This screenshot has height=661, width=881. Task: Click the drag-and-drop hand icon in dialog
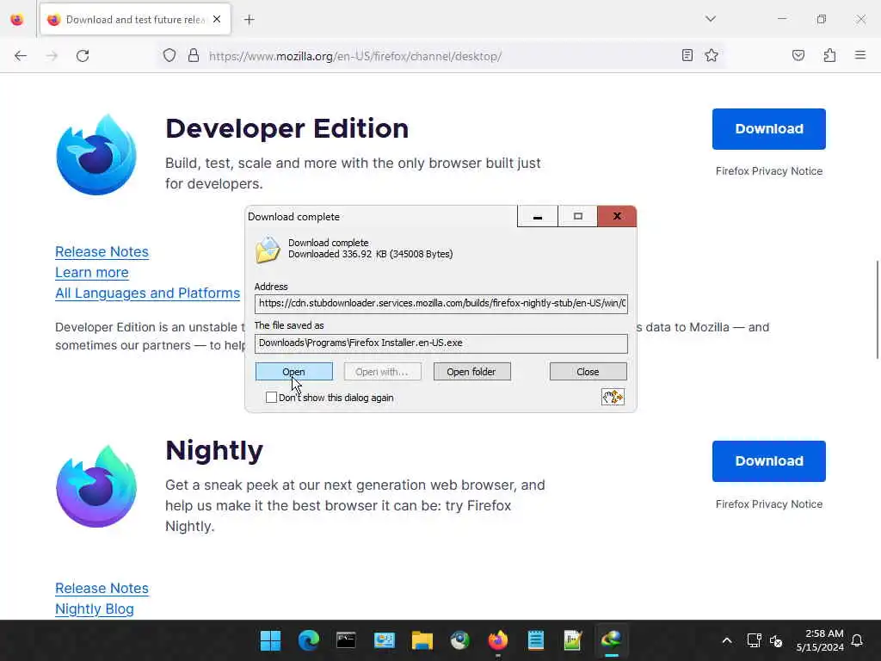click(x=613, y=397)
